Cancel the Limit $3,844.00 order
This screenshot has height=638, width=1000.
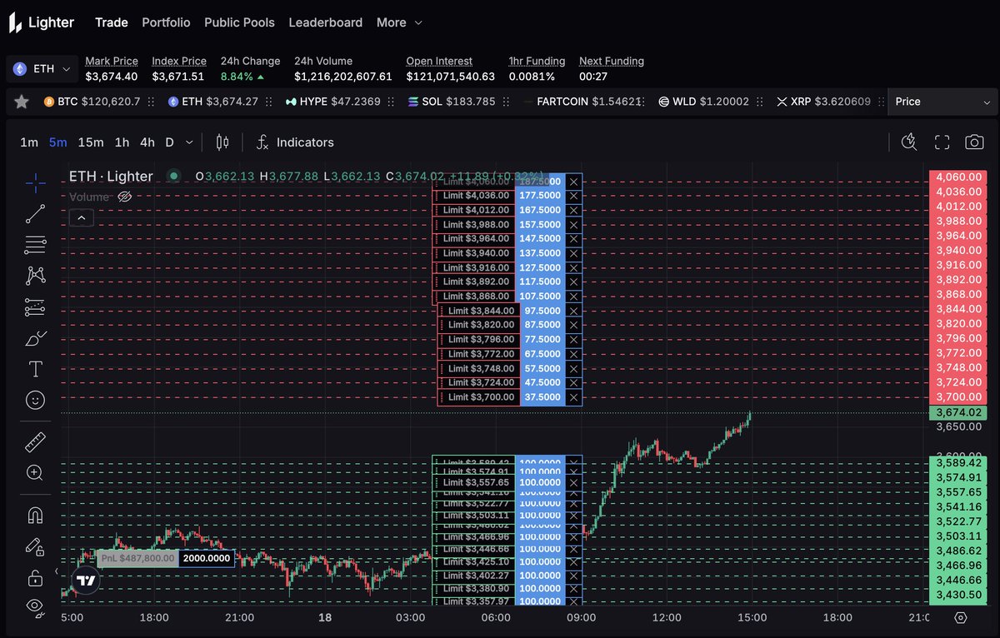click(x=573, y=311)
